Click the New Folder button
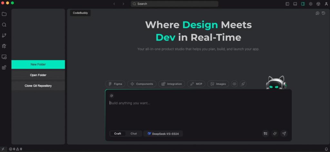The width and height of the screenshot is (330, 152). pos(38,64)
